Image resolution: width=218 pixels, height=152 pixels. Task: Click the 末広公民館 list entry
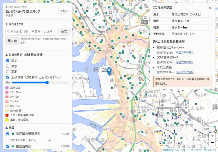pos(164,67)
